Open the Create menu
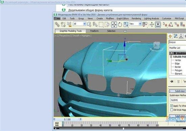The height and width of the screenshot is (131, 186). pos(100,19)
